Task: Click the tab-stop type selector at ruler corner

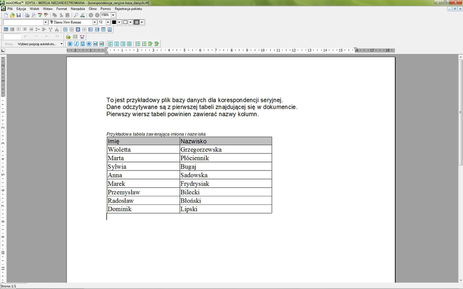Action: (x=3, y=50)
